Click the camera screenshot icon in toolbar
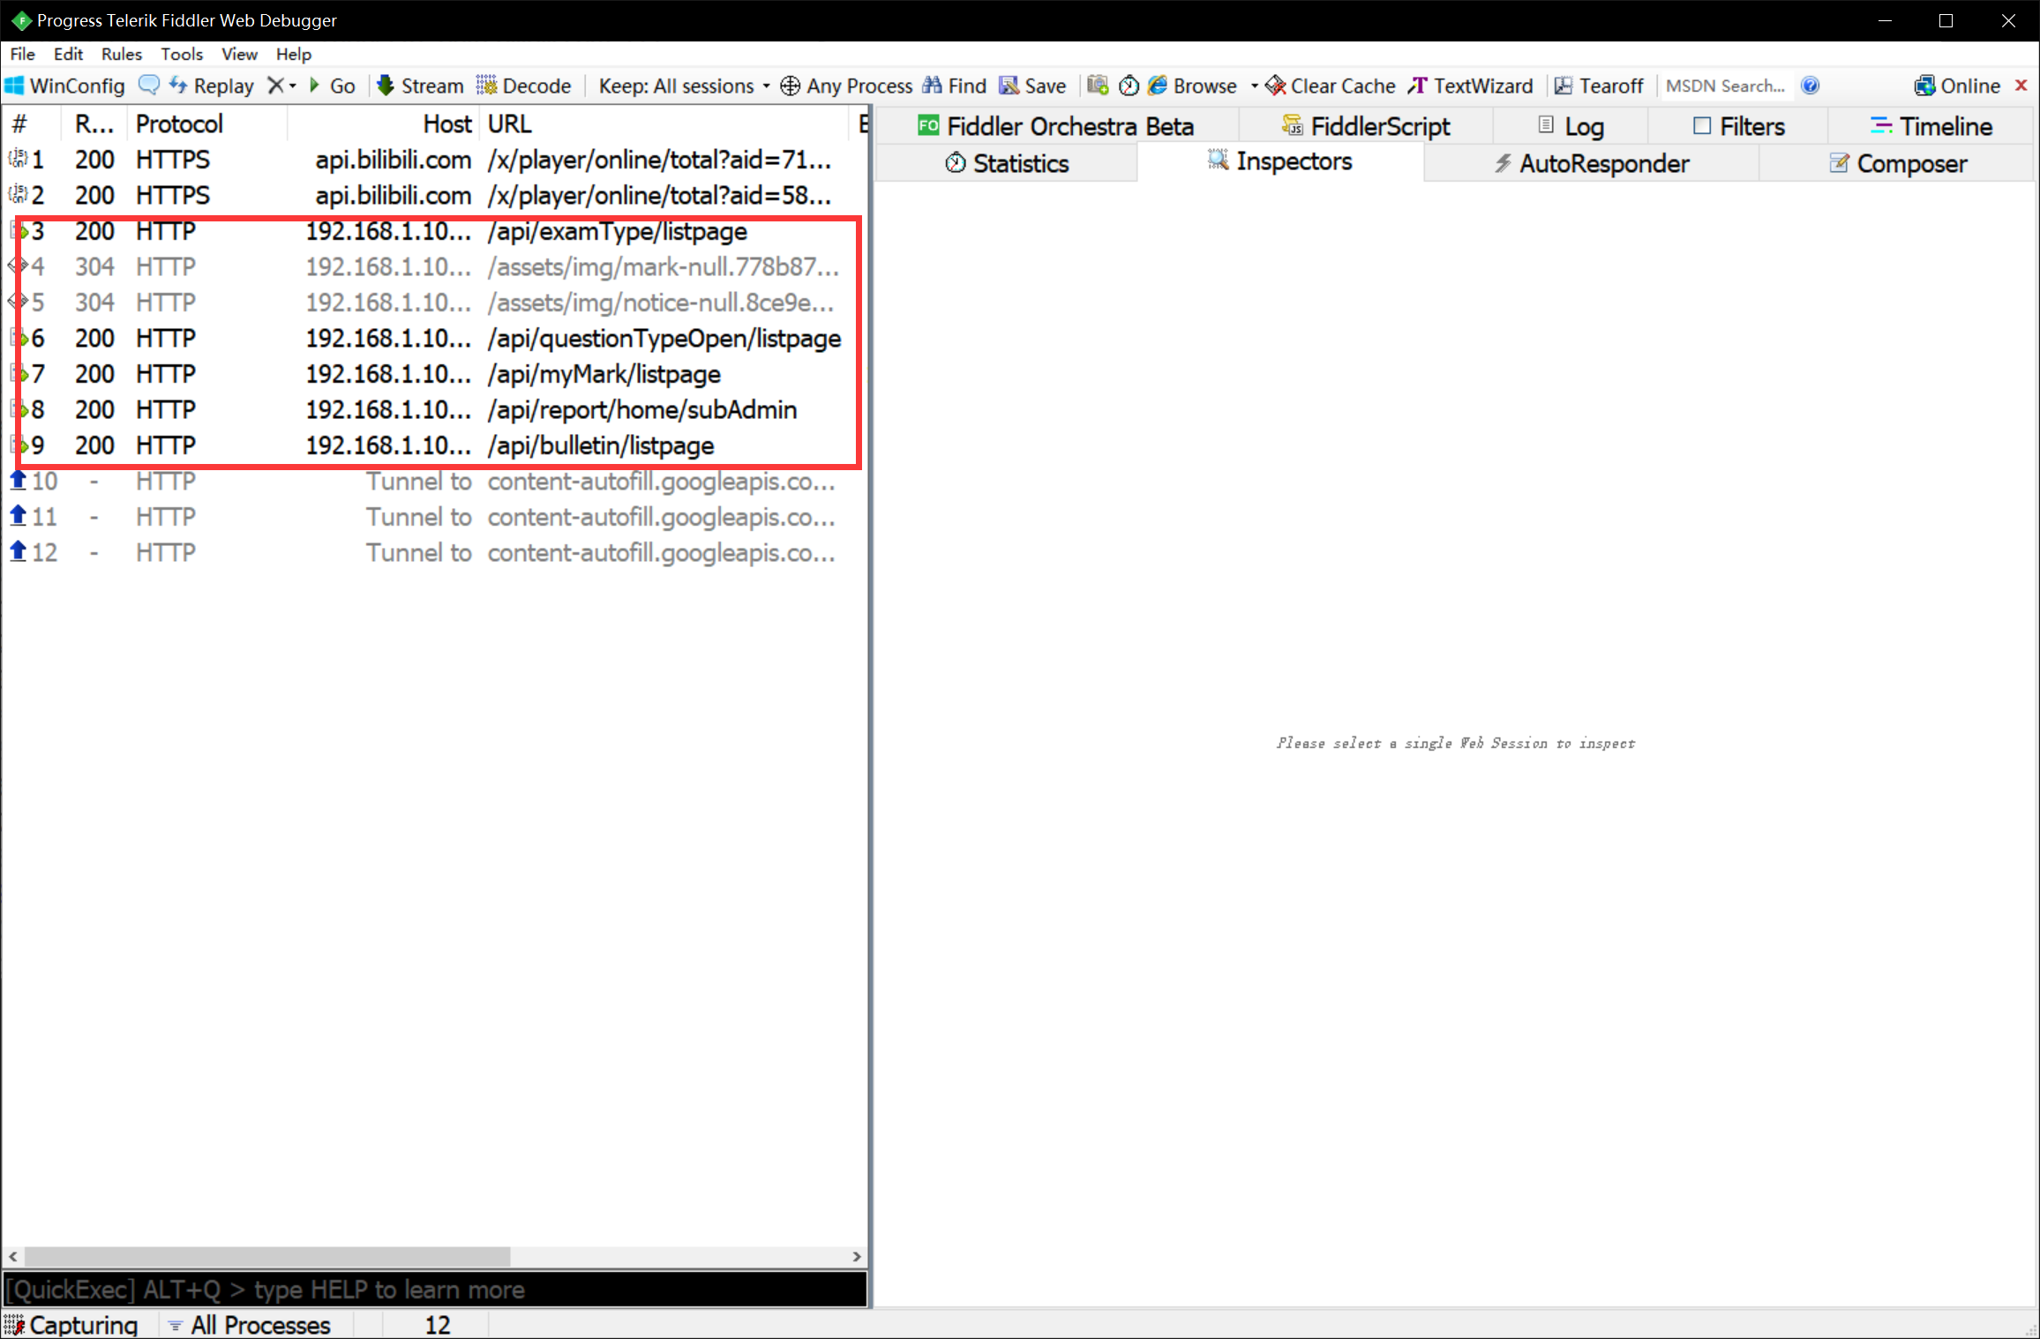The width and height of the screenshot is (2040, 1339). point(1098,85)
